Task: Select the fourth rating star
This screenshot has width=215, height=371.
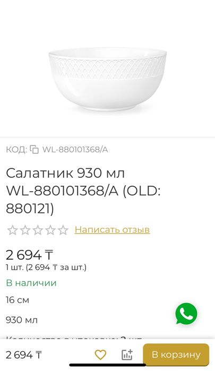Action: pyautogui.click(x=50, y=230)
